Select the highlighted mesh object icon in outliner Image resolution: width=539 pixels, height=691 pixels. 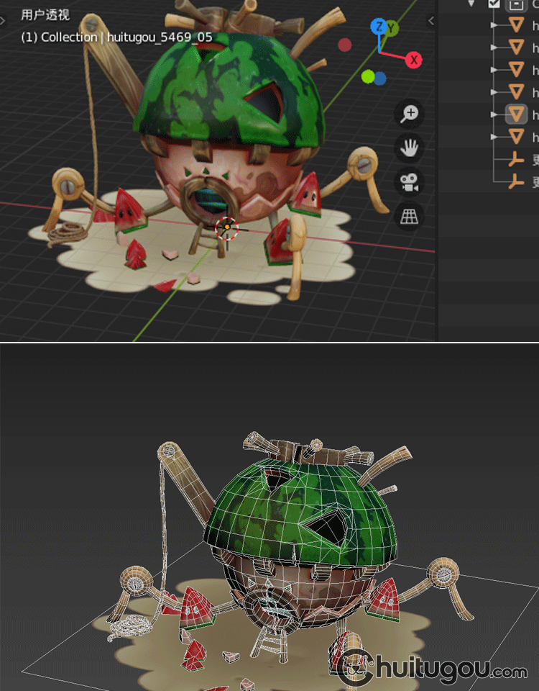[x=516, y=114]
